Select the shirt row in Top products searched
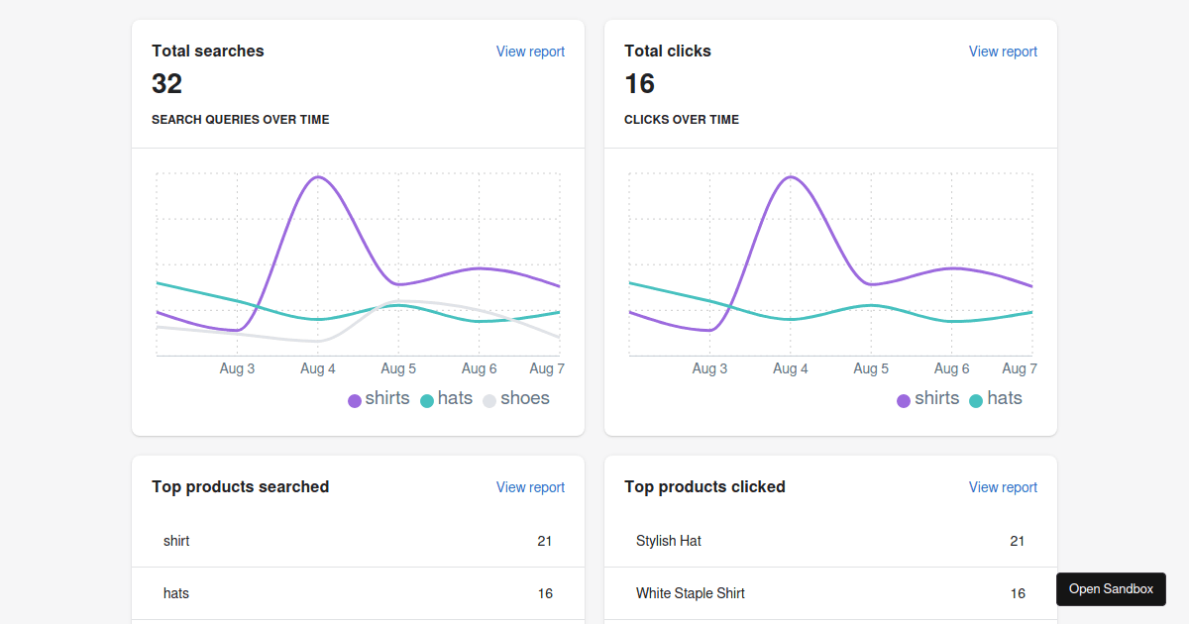 pyautogui.click(x=357, y=541)
